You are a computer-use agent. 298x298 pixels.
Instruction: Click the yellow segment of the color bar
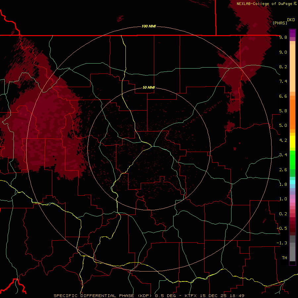click(x=292, y=142)
